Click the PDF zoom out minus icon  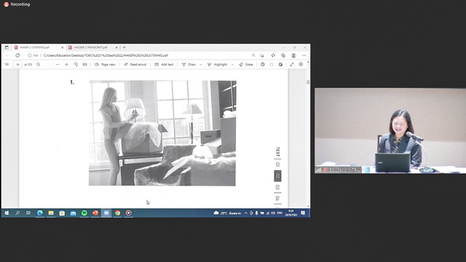click(58, 65)
